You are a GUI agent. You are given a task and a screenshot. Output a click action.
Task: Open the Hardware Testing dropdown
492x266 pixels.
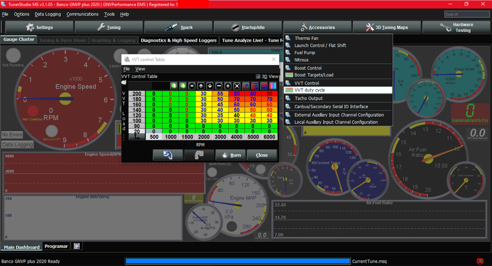pos(456,27)
